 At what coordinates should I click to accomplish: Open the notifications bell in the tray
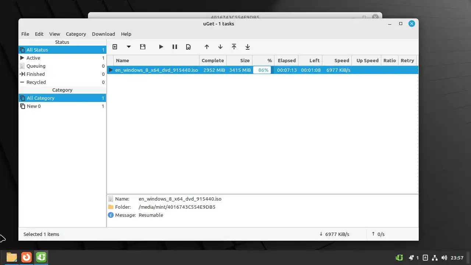[412, 258]
